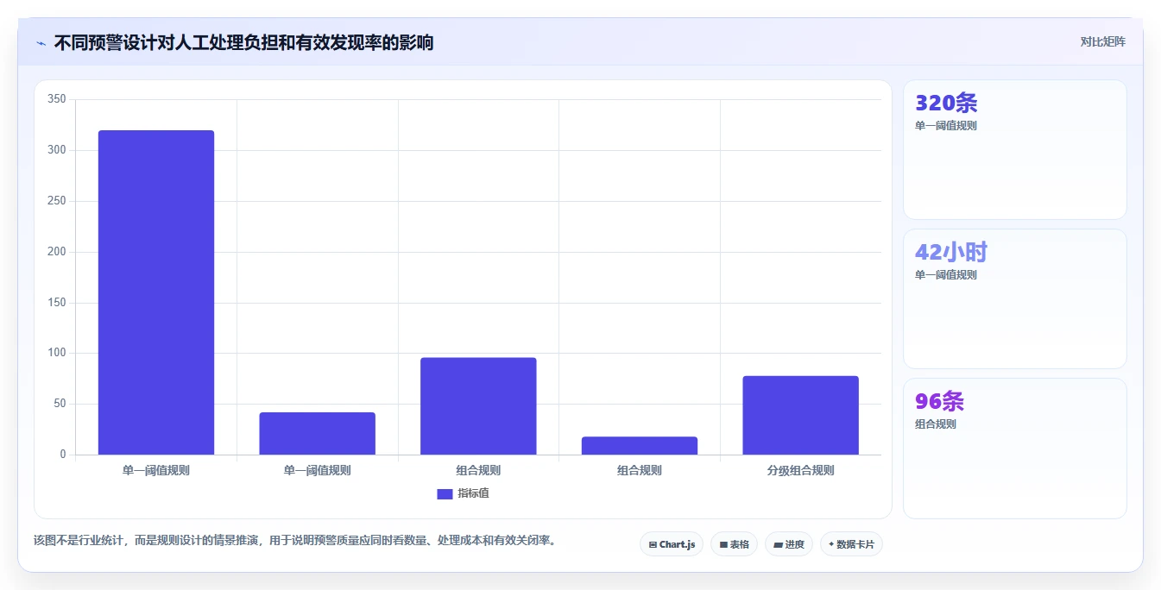Open the 320条 data card
The height and width of the screenshot is (590, 1161).
click(x=1015, y=149)
